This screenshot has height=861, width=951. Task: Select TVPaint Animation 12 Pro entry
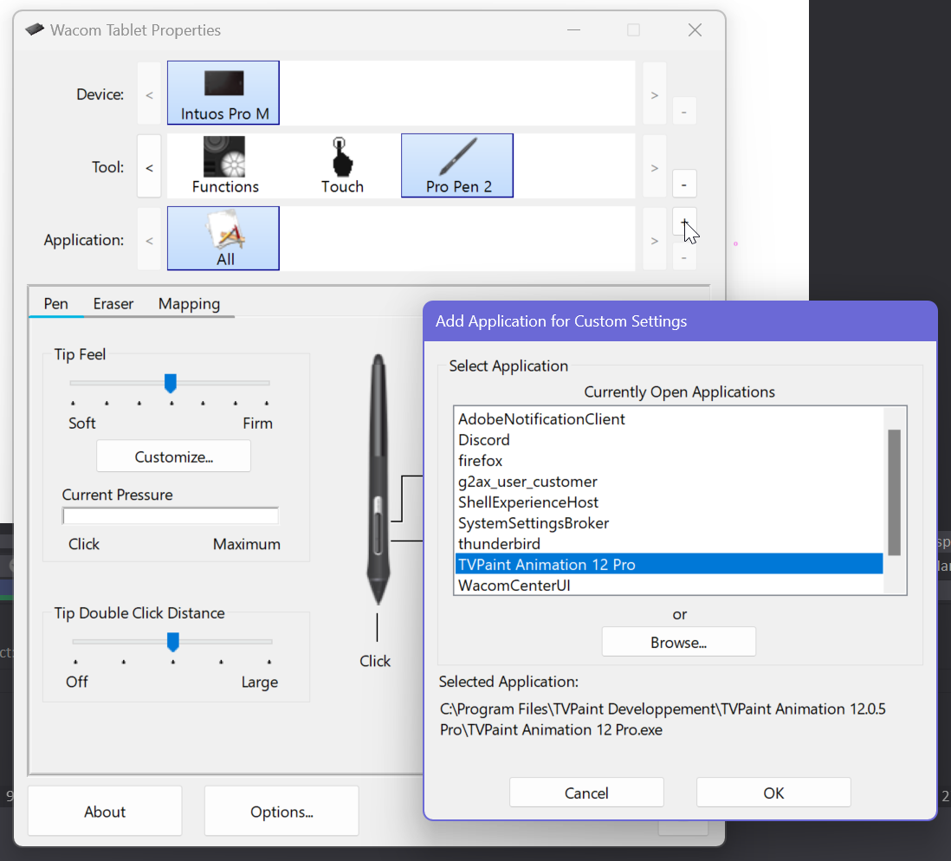click(669, 564)
